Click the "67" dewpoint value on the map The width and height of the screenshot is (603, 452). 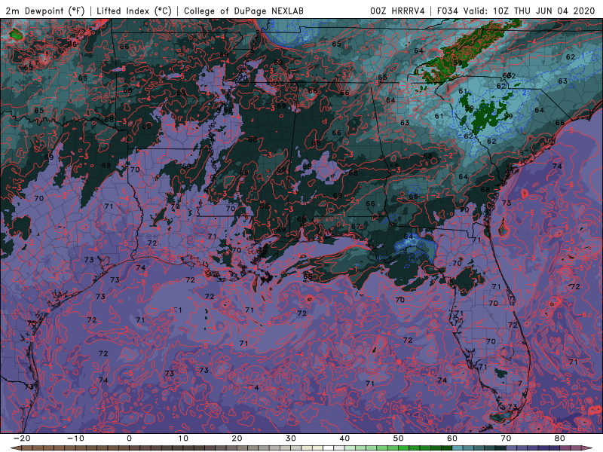click(356, 227)
